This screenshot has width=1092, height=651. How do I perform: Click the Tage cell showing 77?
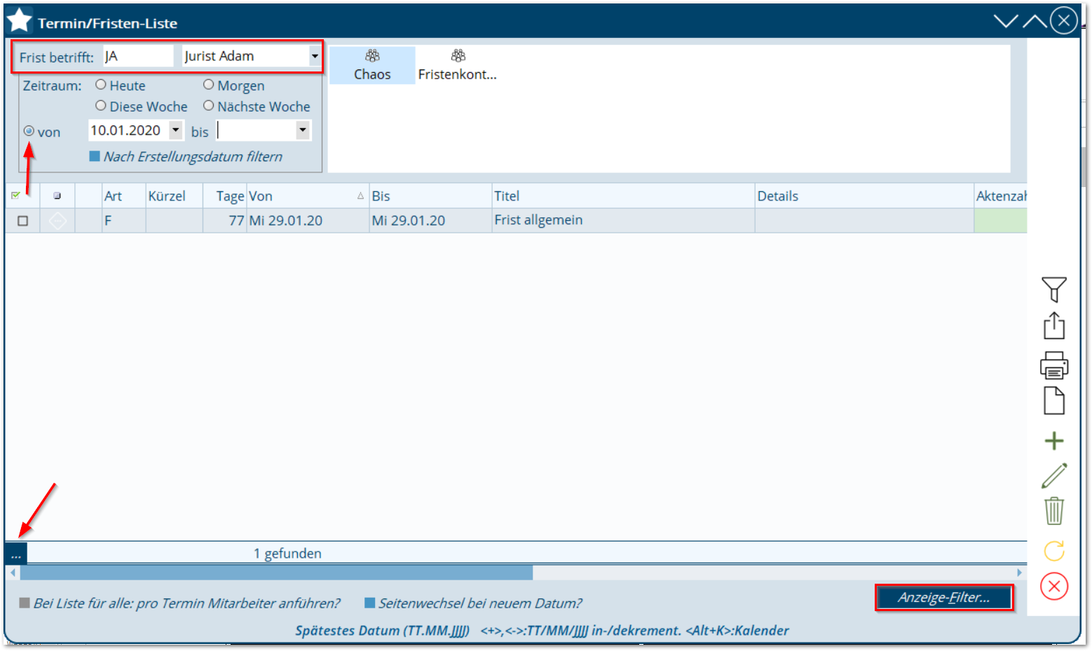point(224,220)
